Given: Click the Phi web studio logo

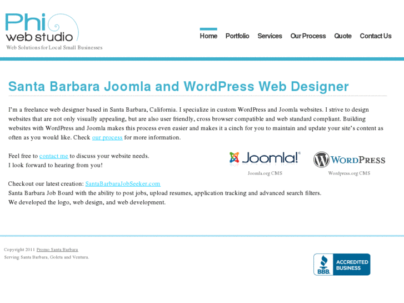Looking at the screenshot, I should (42, 28).
